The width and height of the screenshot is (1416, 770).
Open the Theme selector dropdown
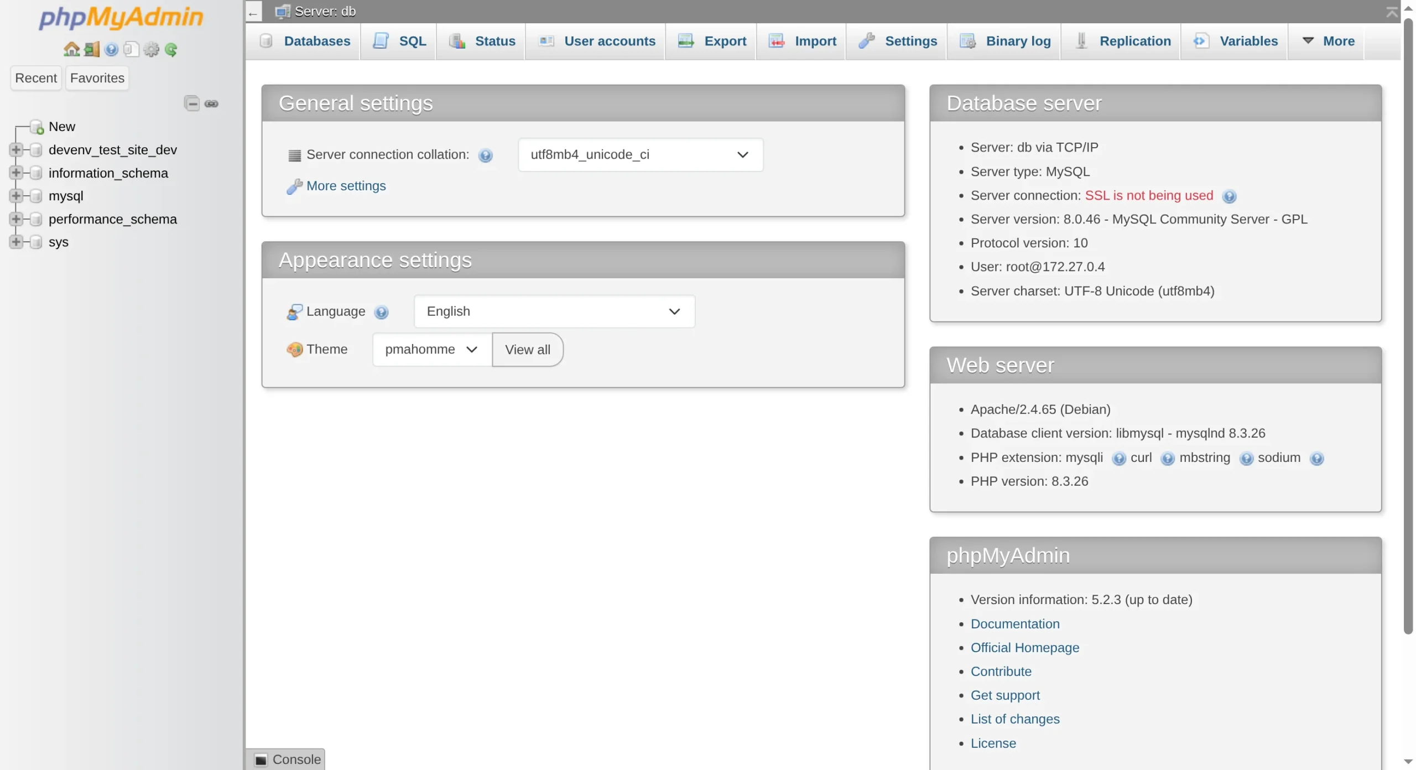pos(431,349)
